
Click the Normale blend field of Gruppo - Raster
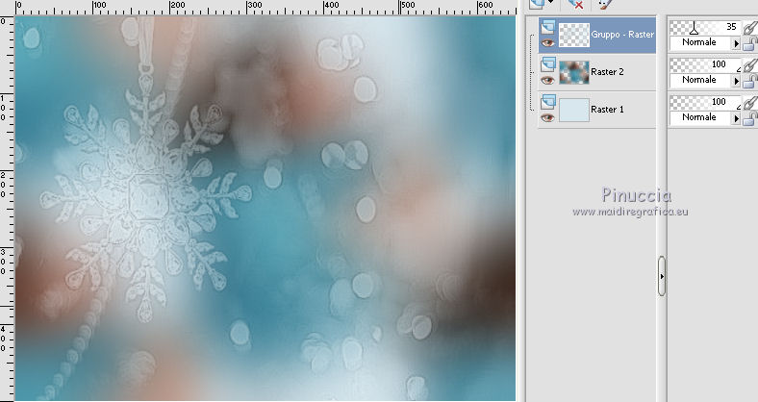(x=700, y=43)
